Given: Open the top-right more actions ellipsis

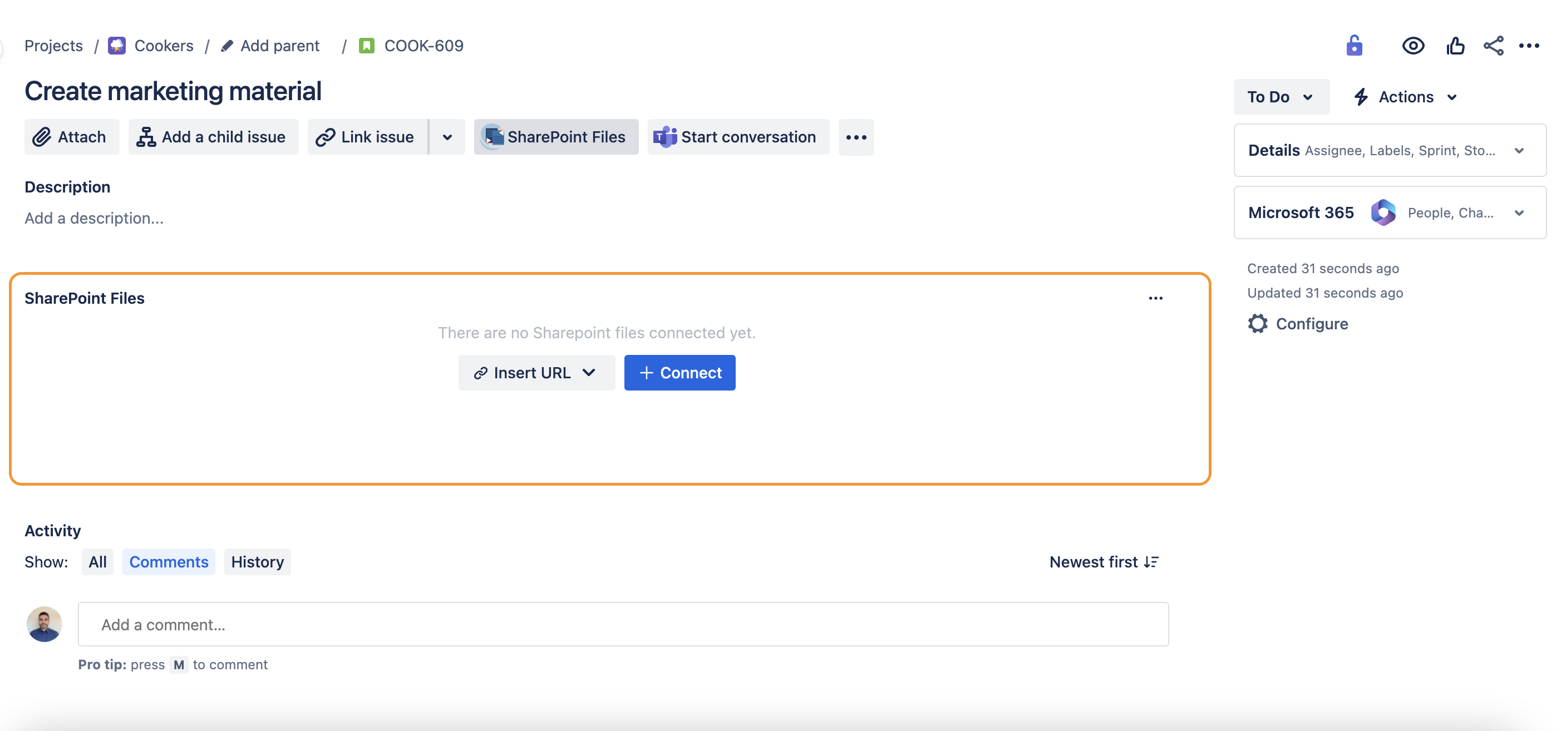Looking at the screenshot, I should tap(1529, 46).
